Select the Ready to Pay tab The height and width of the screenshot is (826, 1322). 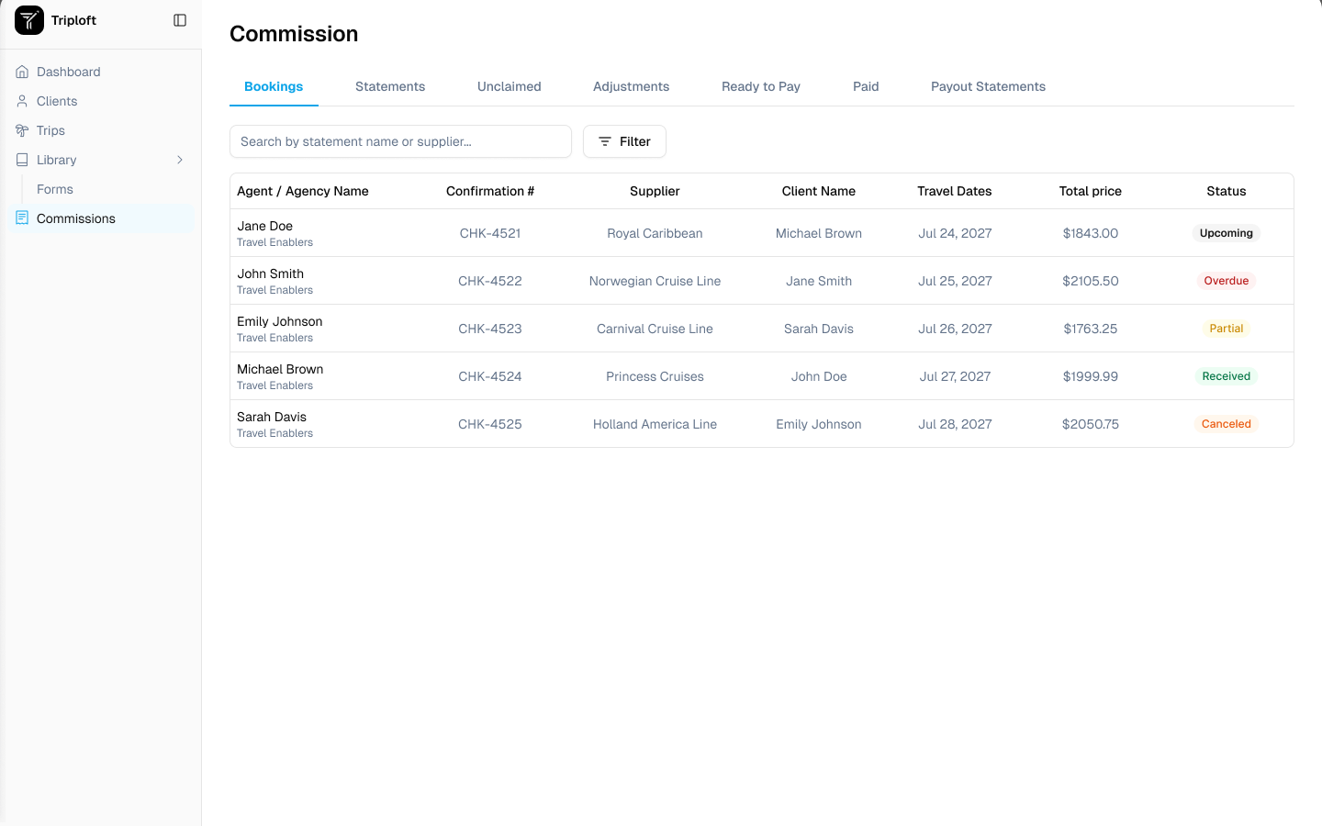(x=761, y=86)
